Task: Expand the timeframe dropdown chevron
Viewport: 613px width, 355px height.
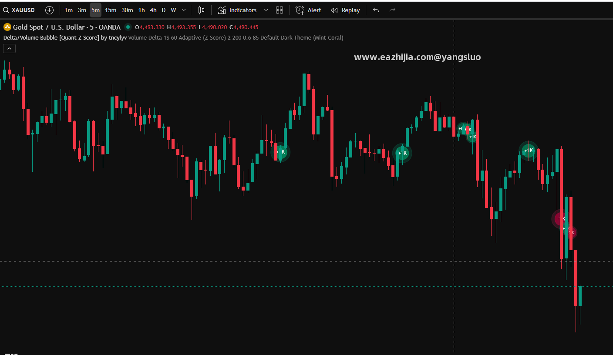Action: coord(184,10)
